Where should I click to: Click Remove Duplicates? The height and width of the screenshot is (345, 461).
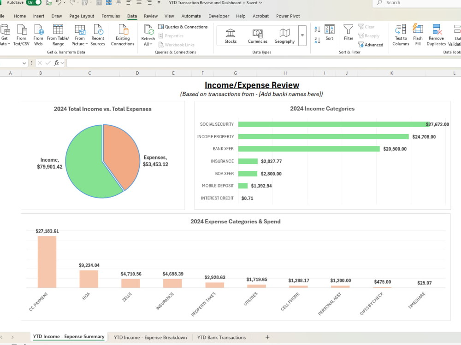point(436,35)
